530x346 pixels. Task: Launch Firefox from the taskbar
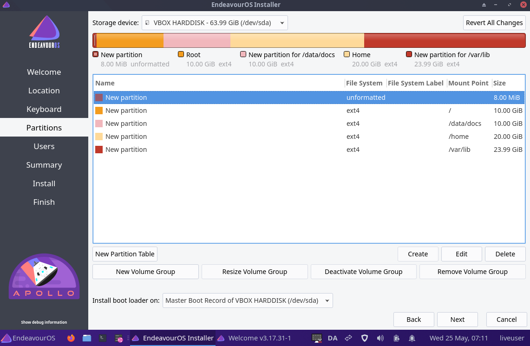point(71,338)
